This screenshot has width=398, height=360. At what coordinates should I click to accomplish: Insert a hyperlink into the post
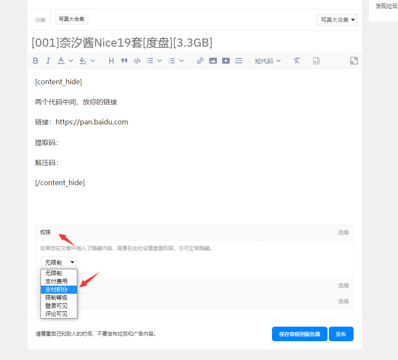tap(200, 60)
